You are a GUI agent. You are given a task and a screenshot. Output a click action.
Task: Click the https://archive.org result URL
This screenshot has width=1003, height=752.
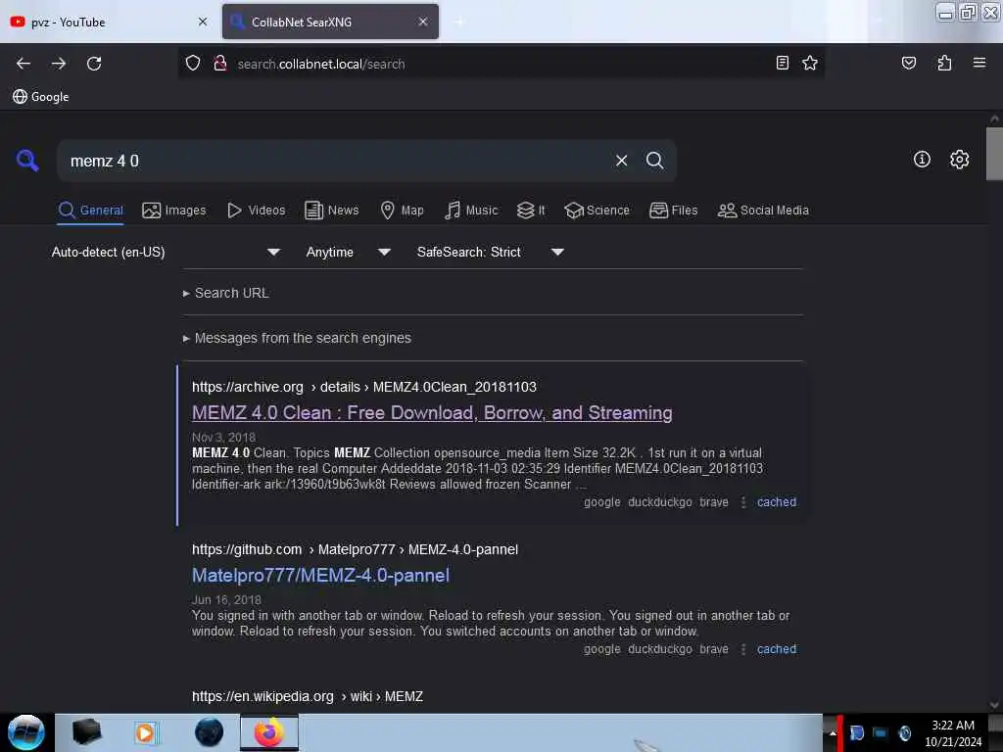point(364,387)
